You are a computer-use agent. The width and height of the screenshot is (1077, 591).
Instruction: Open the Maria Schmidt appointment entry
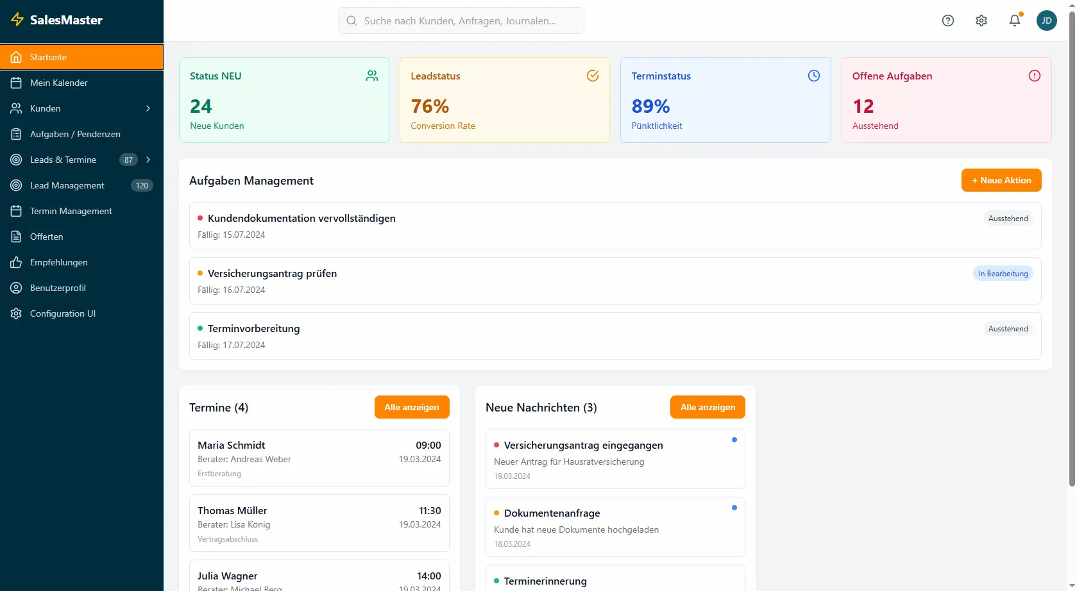pos(319,458)
